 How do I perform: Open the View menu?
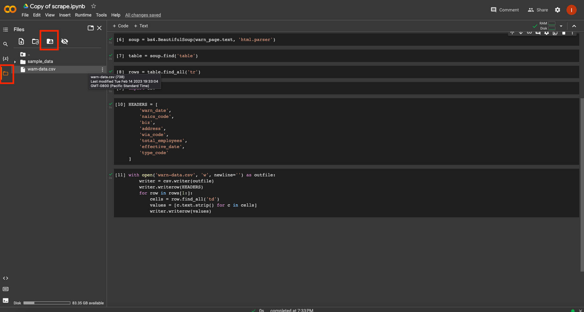pyautogui.click(x=50, y=15)
